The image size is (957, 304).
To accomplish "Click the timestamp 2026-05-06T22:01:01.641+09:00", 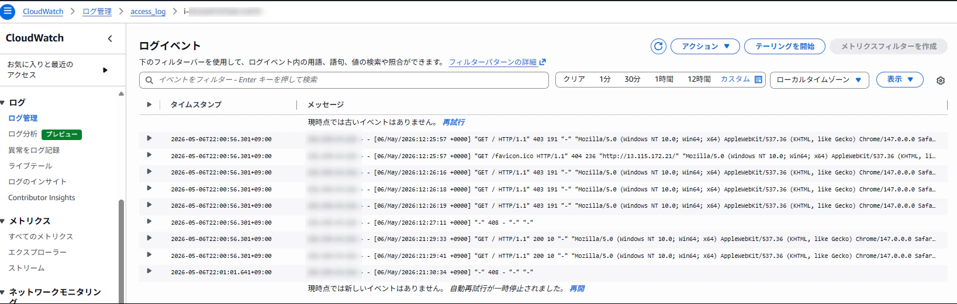I will coord(221,272).
